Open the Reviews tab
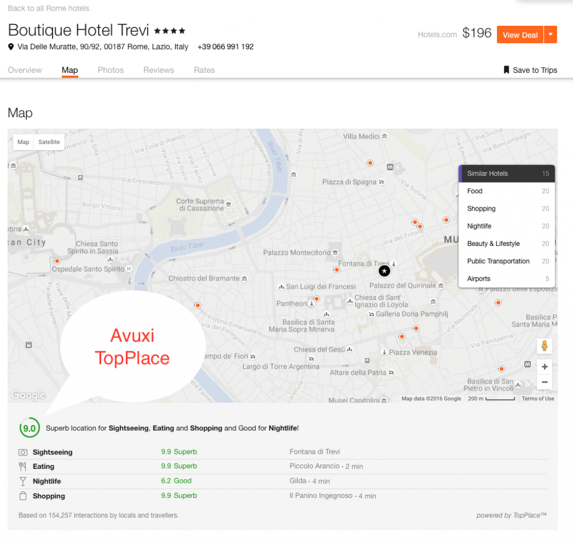This screenshot has width=573, height=545. tap(158, 70)
